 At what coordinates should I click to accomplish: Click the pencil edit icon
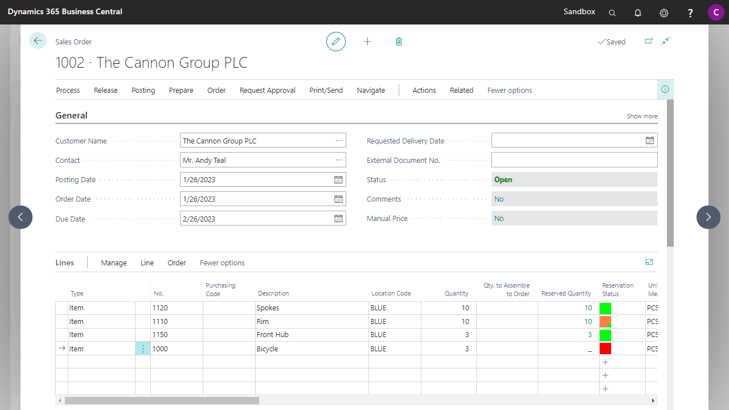336,42
